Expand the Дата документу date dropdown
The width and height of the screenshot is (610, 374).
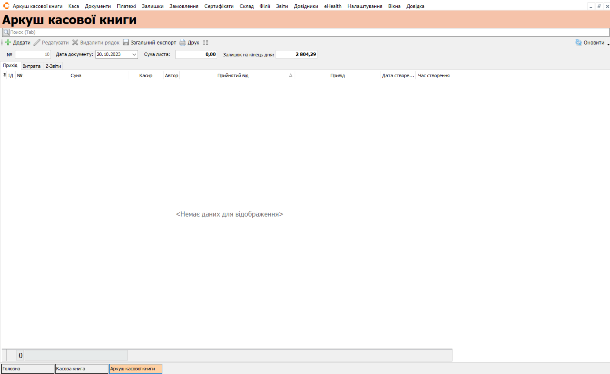[134, 54]
